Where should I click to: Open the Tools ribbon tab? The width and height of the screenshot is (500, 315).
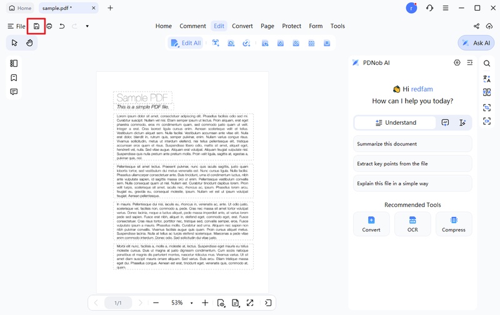pyautogui.click(x=337, y=26)
